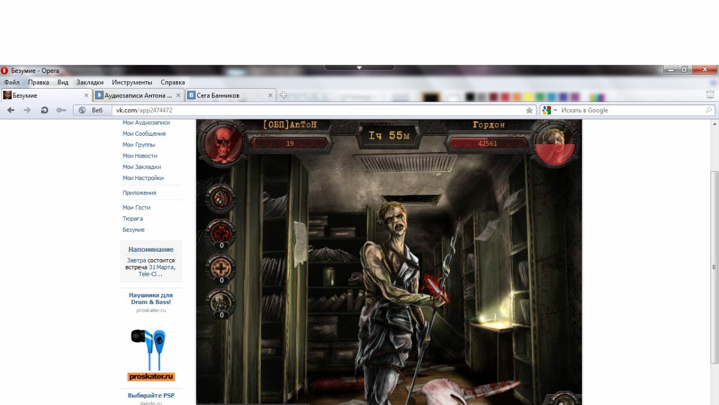Close the Сега Банников tab

click(270, 95)
